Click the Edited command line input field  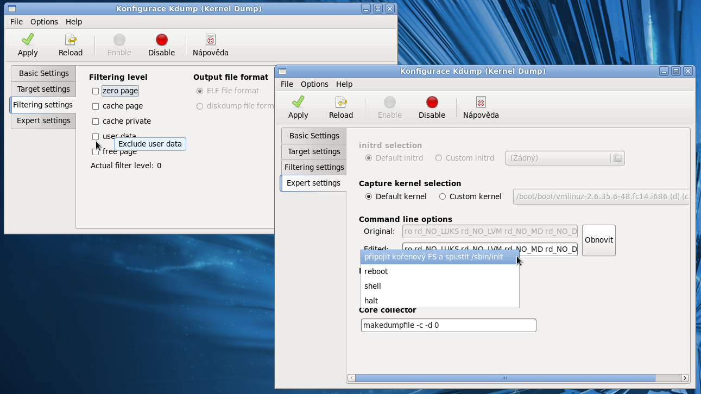click(490, 249)
